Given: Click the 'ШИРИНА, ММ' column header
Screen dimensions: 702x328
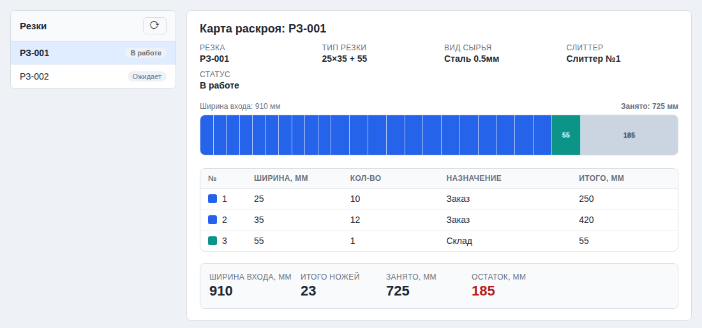Looking at the screenshot, I should 281,178.
